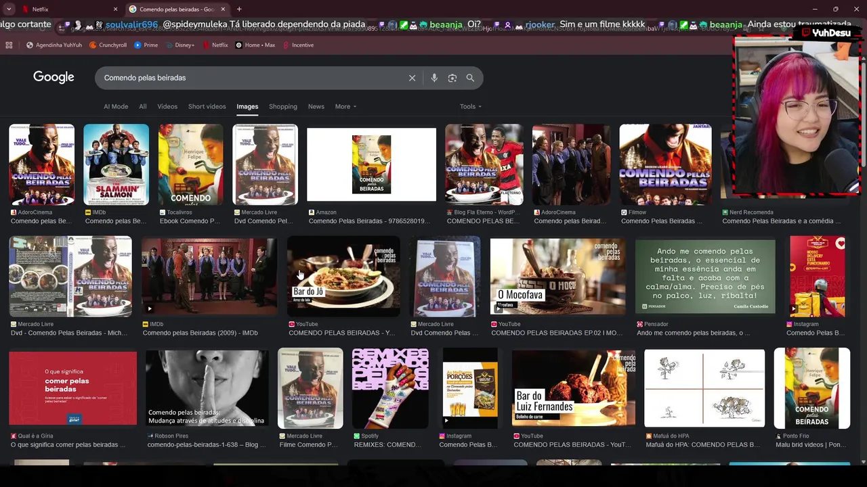The height and width of the screenshot is (487, 867).
Task: Open the Prime bookmark
Action: 146,45
